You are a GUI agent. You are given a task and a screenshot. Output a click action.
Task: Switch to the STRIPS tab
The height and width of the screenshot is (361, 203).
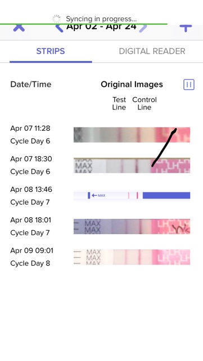pos(51,51)
